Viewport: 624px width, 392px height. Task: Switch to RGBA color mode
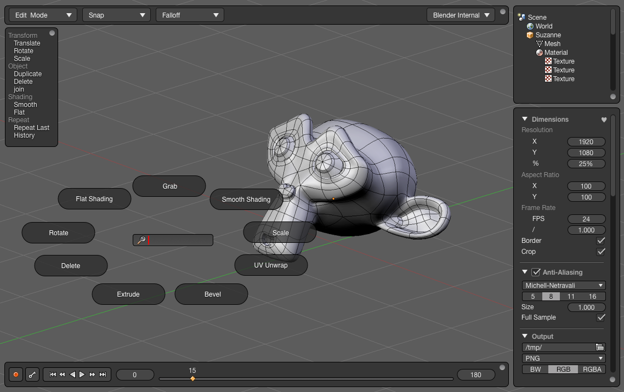click(592, 369)
